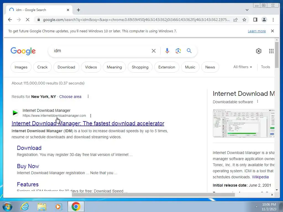Viewport: 283px width, 212px height.
Task: Click the scroll right arrow
Action: pos(272,195)
